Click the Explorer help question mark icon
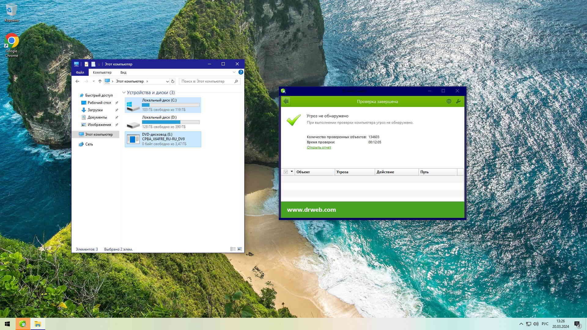The height and width of the screenshot is (330, 587). tap(241, 72)
